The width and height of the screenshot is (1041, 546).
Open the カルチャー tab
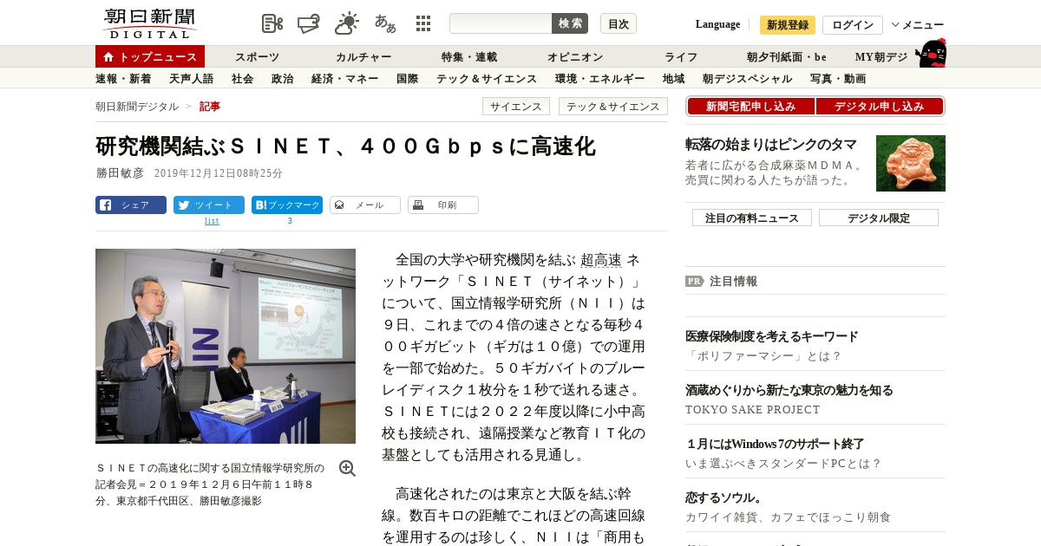[x=363, y=57]
